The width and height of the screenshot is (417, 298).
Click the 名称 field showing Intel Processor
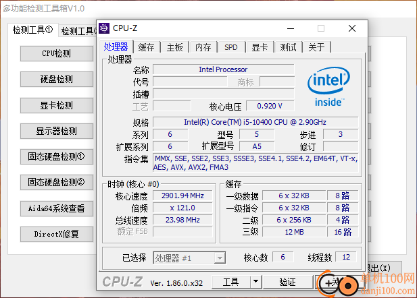(x=224, y=69)
